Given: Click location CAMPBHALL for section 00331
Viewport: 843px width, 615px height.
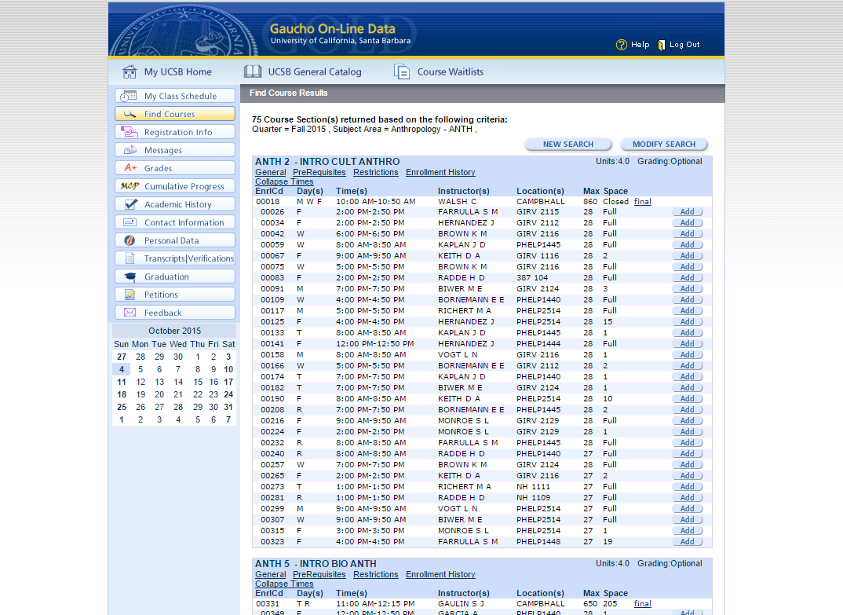Looking at the screenshot, I should (541, 604).
